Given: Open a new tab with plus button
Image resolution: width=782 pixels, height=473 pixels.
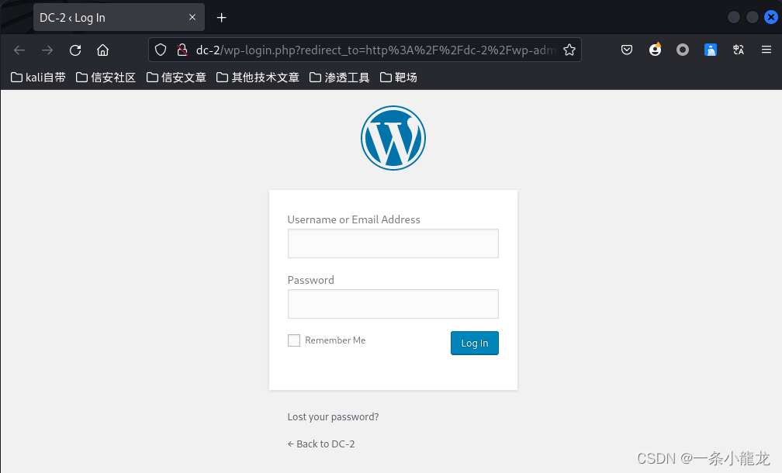Looking at the screenshot, I should click(x=221, y=18).
